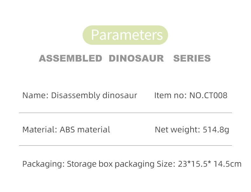Click the word ASSEMBLED in the heading
The width and height of the screenshot is (251, 192).
pos(70,58)
